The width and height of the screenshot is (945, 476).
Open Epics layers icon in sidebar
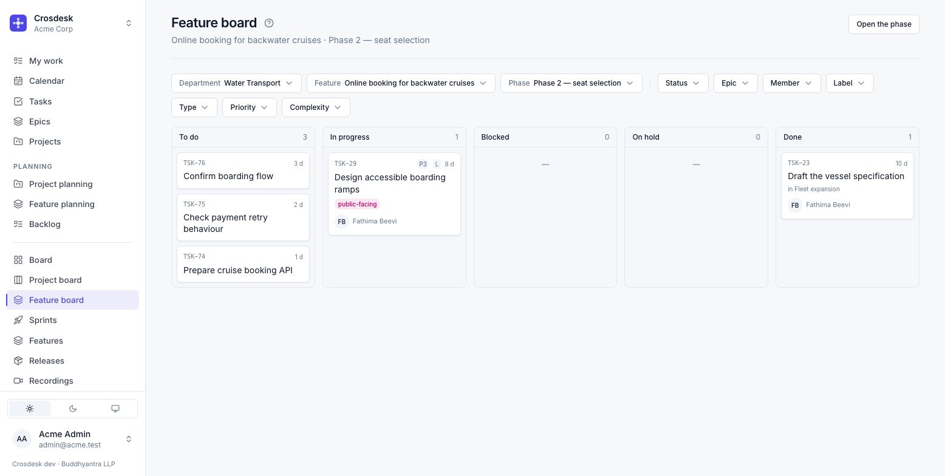[x=18, y=121]
